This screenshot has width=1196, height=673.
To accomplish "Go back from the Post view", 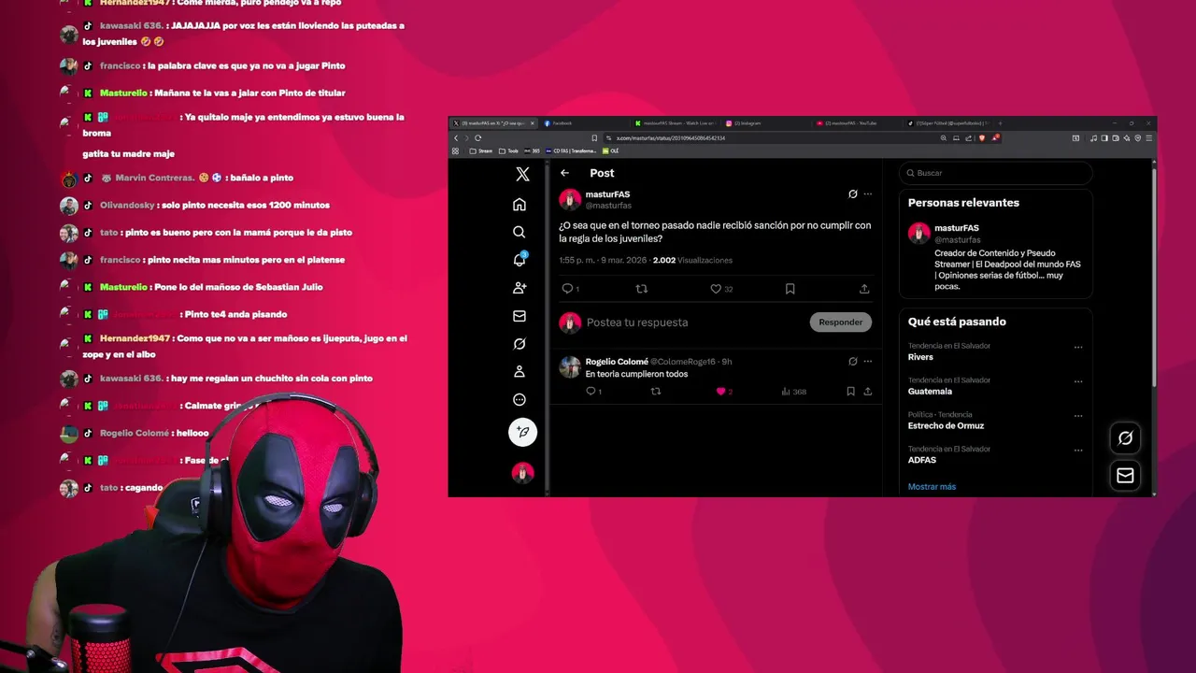I will point(564,173).
